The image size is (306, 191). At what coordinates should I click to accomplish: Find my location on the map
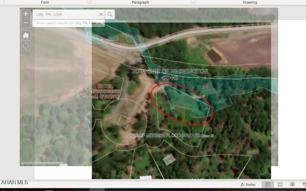(26, 46)
